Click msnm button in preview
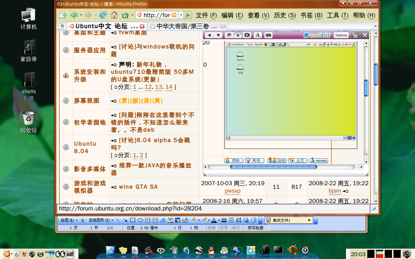The height and width of the screenshot is (259, 415). click(319, 160)
